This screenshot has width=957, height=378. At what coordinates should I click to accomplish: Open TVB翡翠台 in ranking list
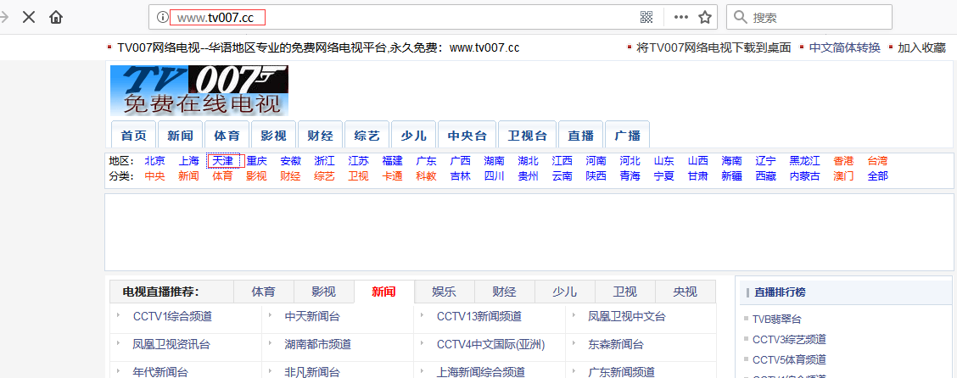pyautogui.click(x=776, y=320)
